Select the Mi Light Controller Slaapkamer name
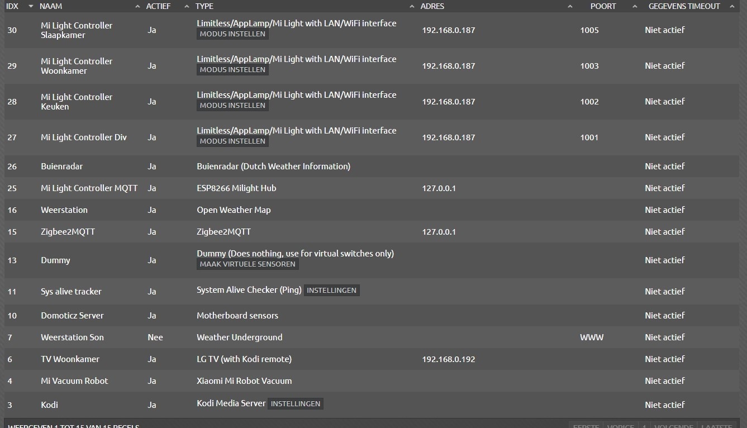The width and height of the screenshot is (747, 428). [77, 30]
